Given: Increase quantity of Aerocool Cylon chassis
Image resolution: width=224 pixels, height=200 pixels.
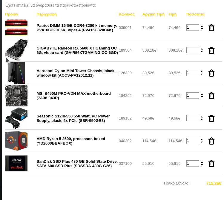Looking at the screenshot, I should 202,72.
